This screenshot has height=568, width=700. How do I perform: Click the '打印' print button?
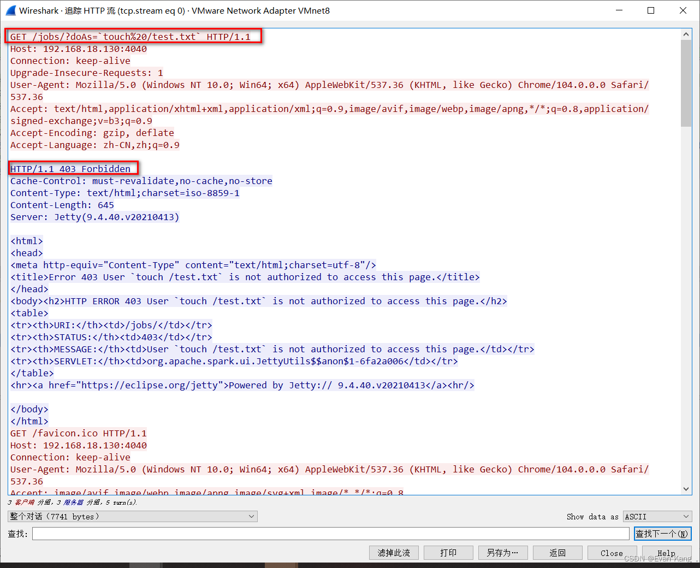(448, 553)
